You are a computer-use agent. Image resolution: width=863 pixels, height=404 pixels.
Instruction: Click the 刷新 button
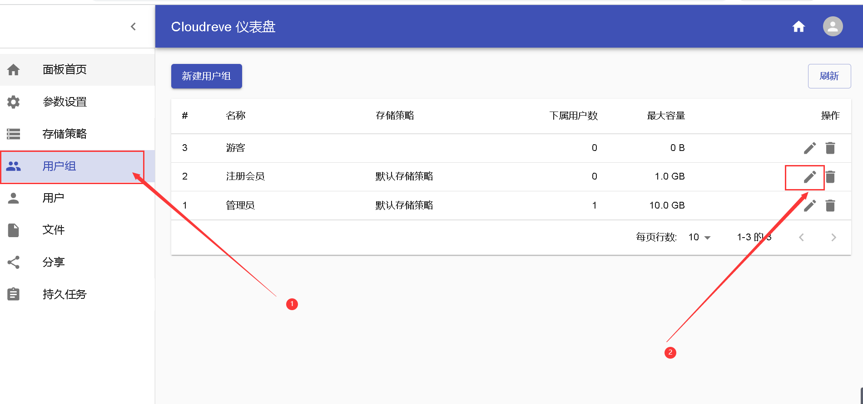pyautogui.click(x=829, y=76)
